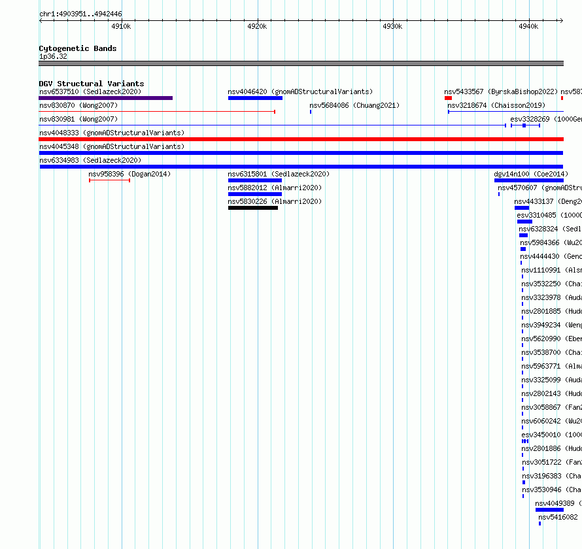Open the nsv3058867 variant label

pos(551,407)
